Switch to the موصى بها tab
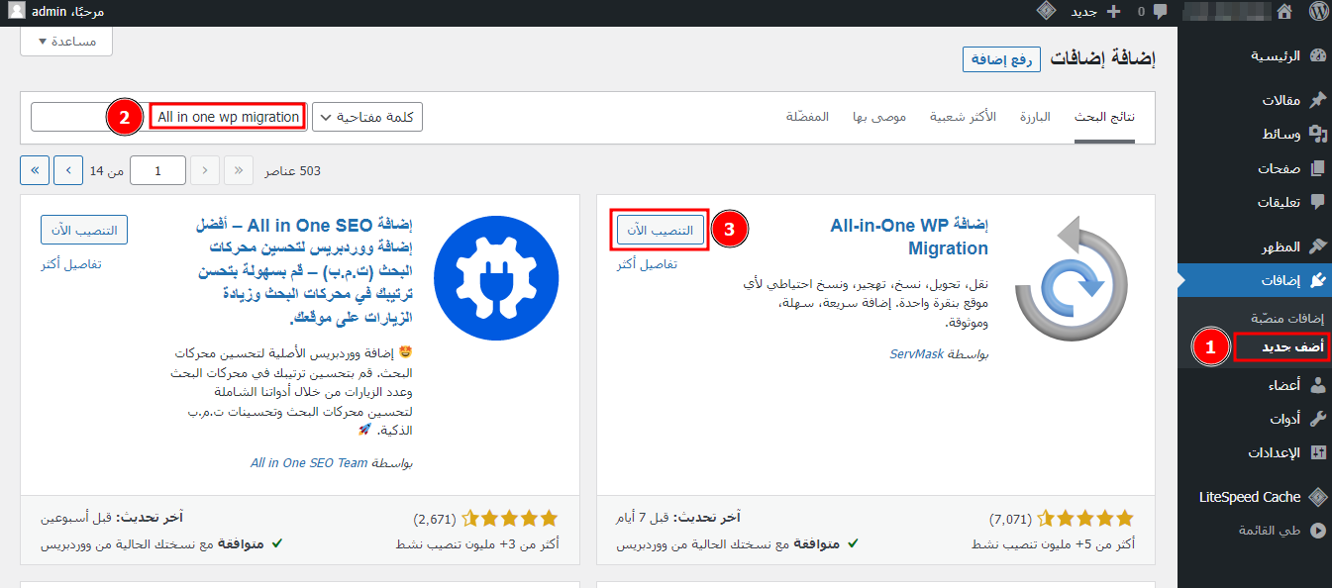The width and height of the screenshot is (1332, 588). tap(880, 117)
